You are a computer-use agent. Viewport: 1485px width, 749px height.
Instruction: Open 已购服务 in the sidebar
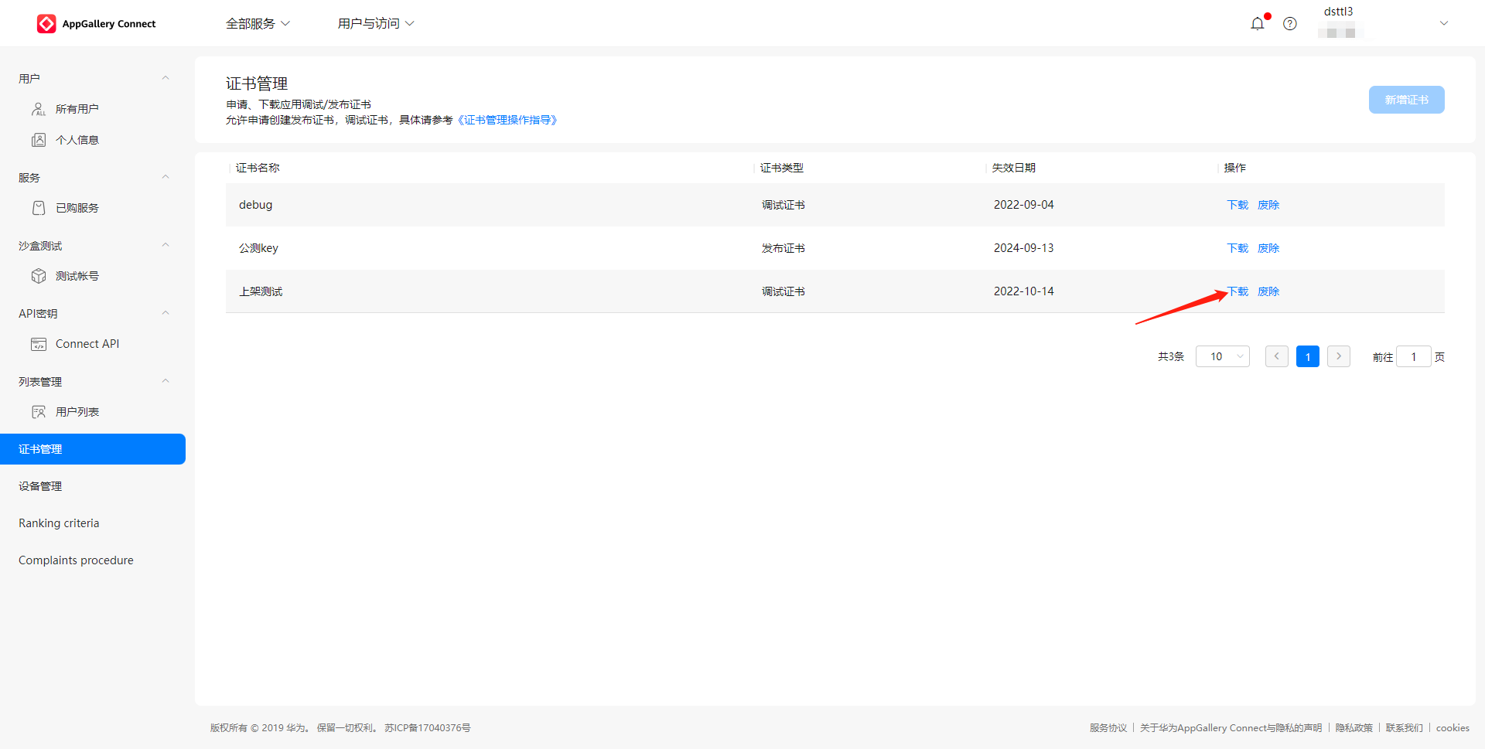click(77, 208)
